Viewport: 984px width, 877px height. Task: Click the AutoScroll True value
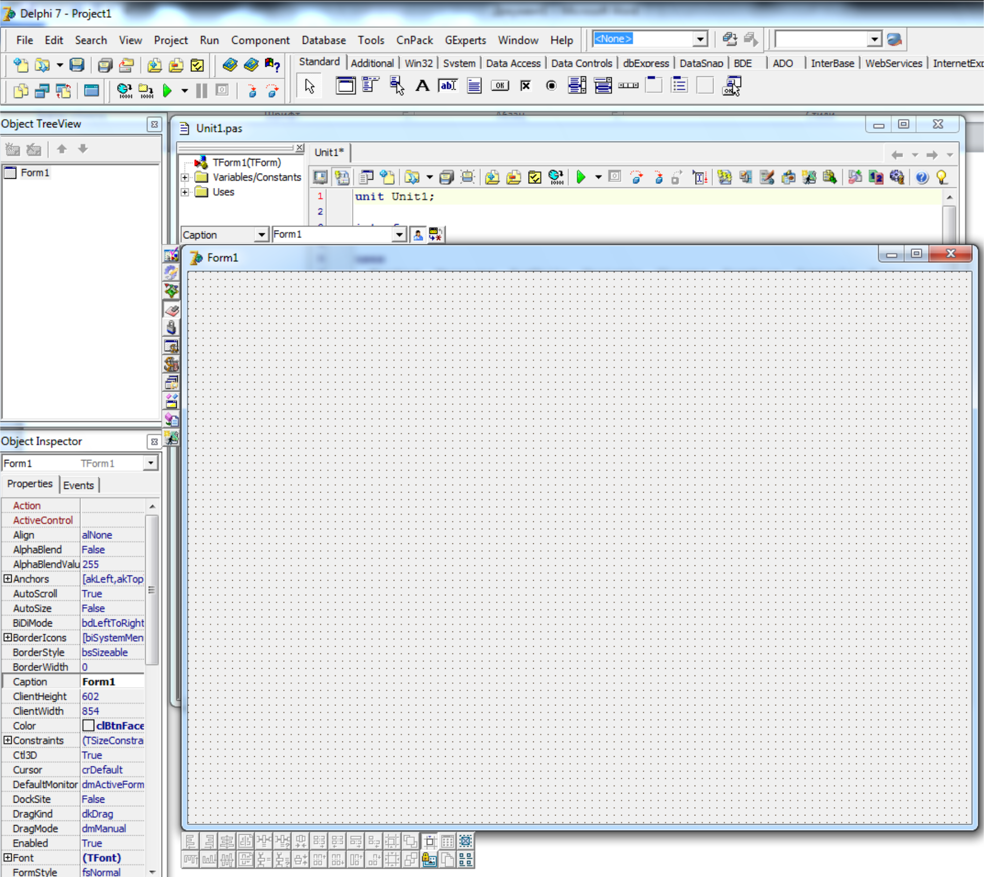click(x=92, y=593)
